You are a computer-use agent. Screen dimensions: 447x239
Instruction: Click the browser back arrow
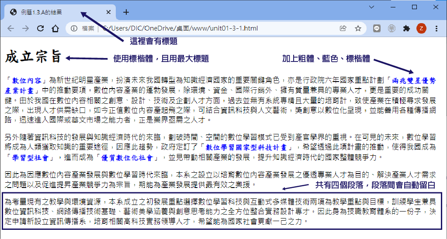11,28
